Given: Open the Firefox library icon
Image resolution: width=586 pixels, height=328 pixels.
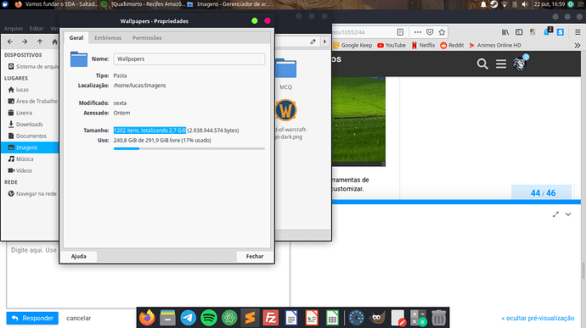Looking at the screenshot, I should click(505, 32).
